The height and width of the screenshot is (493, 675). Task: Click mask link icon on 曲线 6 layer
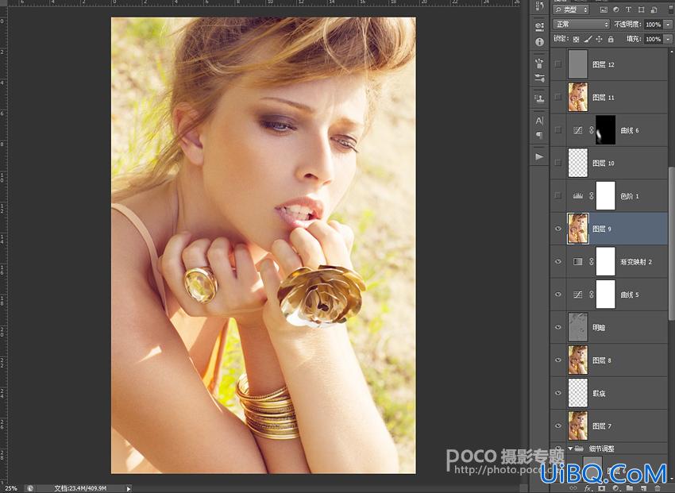pyautogui.click(x=592, y=130)
